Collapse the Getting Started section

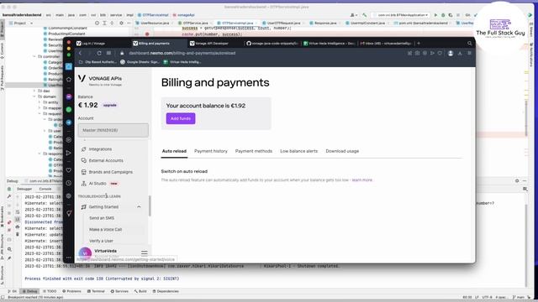point(139,207)
